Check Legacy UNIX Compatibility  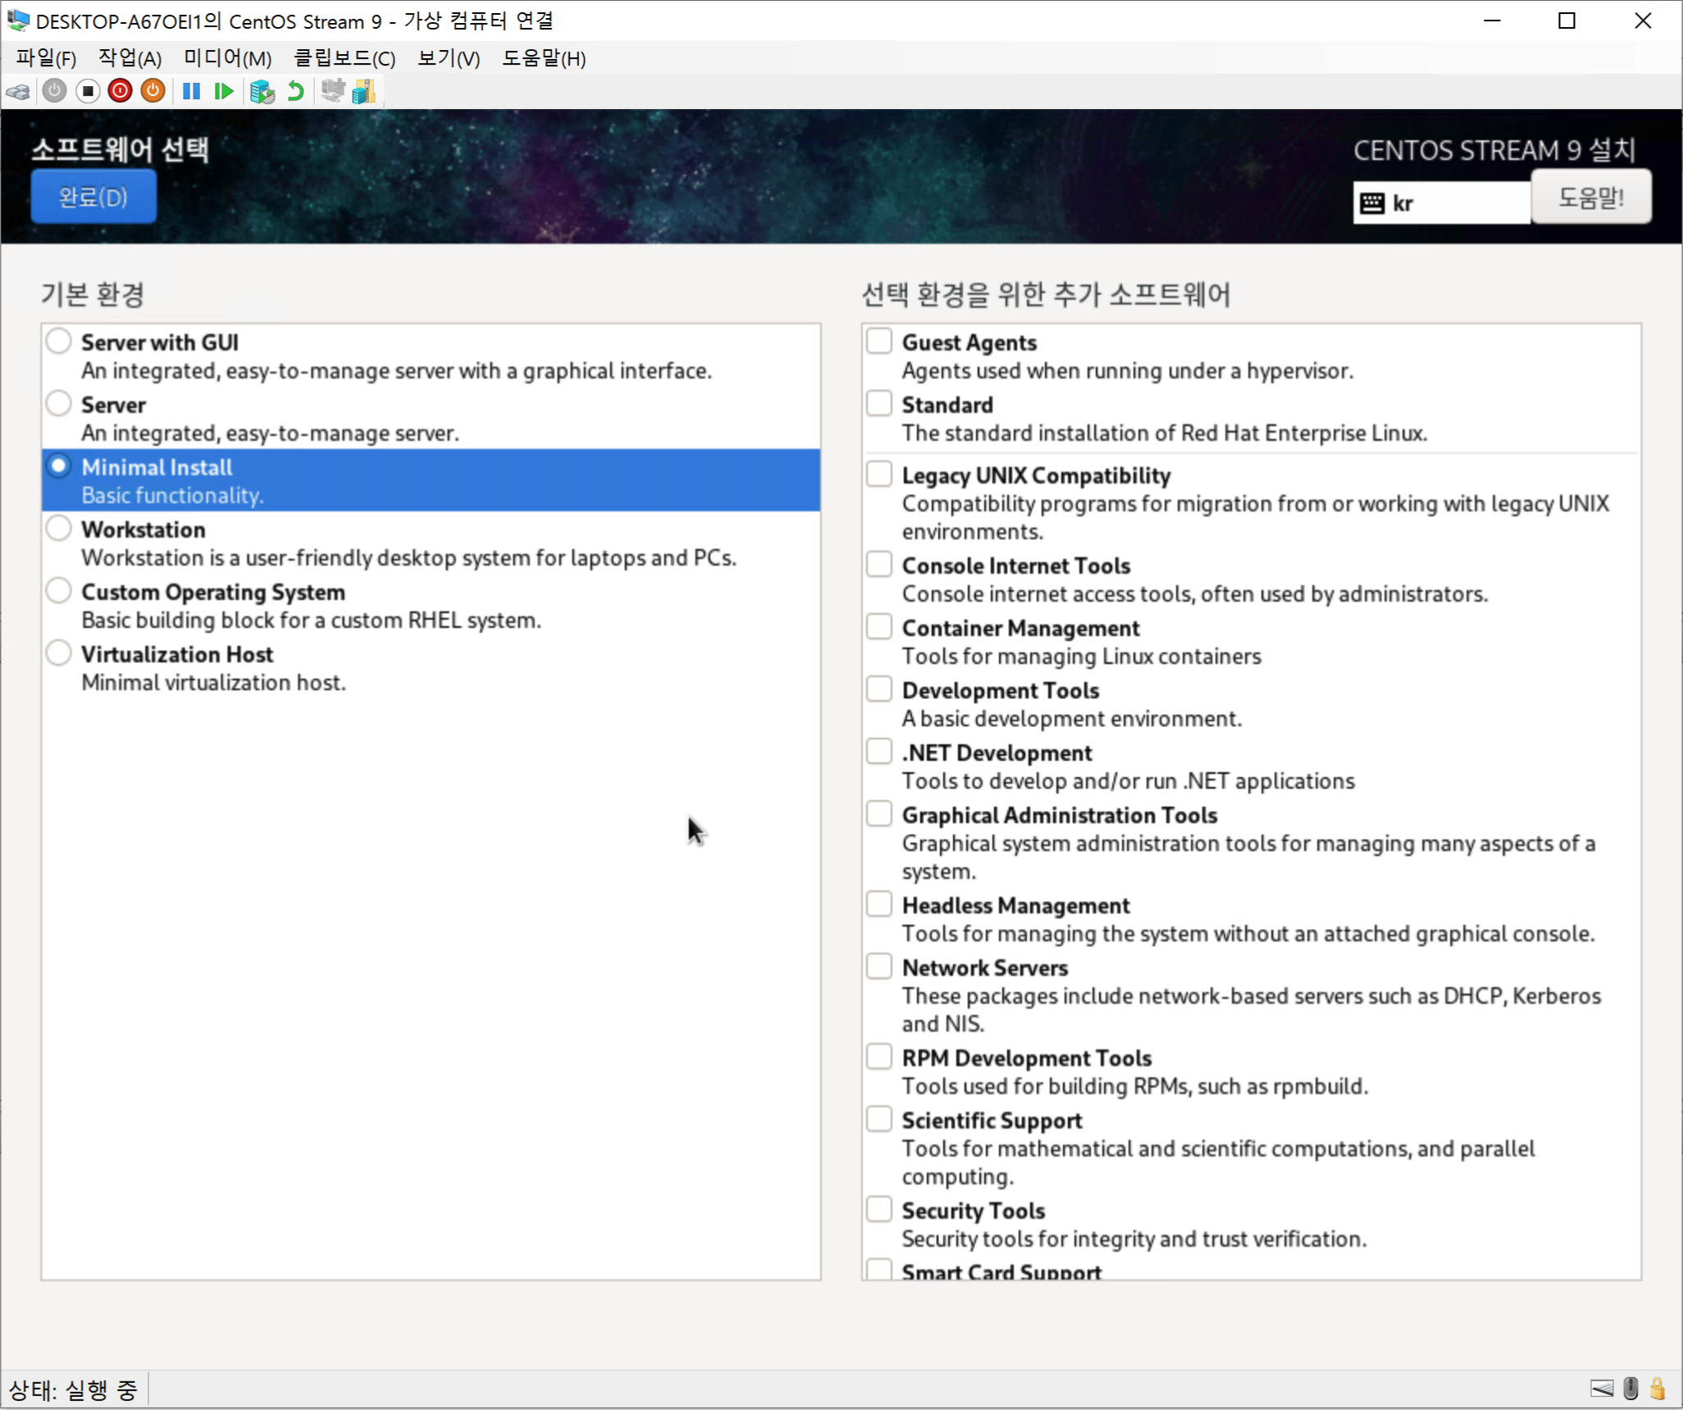tap(879, 474)
